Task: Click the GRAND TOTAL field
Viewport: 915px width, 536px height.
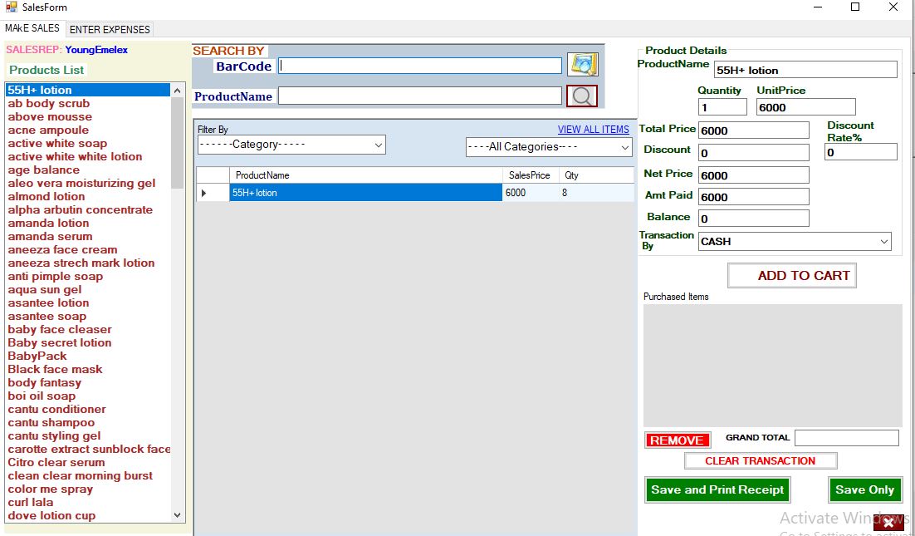Action: pyautogui.click(x=846, y=438)
